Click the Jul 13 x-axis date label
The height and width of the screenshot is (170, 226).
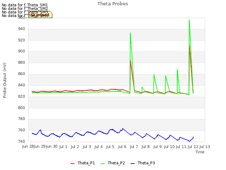(205, 147)
